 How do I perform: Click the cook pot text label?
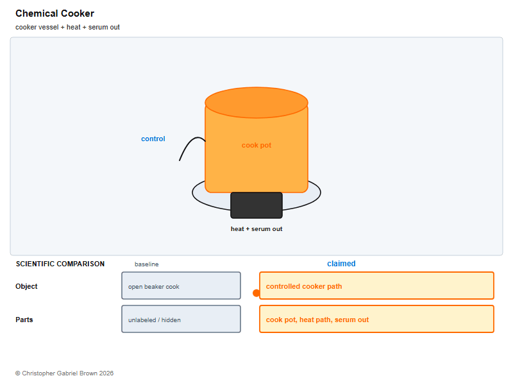tap(256, 145)
